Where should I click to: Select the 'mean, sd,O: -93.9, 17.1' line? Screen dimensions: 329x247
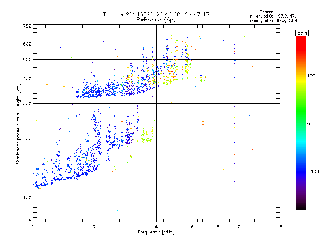tap(274, 16)
